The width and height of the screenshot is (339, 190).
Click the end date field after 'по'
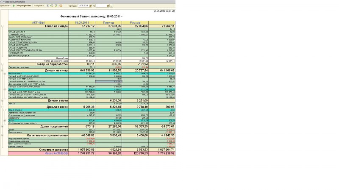101,5
